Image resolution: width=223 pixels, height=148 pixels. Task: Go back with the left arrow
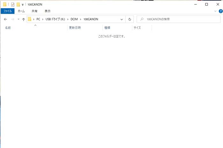coord(5,19)
